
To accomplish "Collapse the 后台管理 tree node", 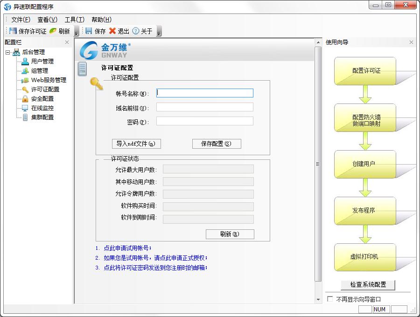I will click(x=8, y=52).
